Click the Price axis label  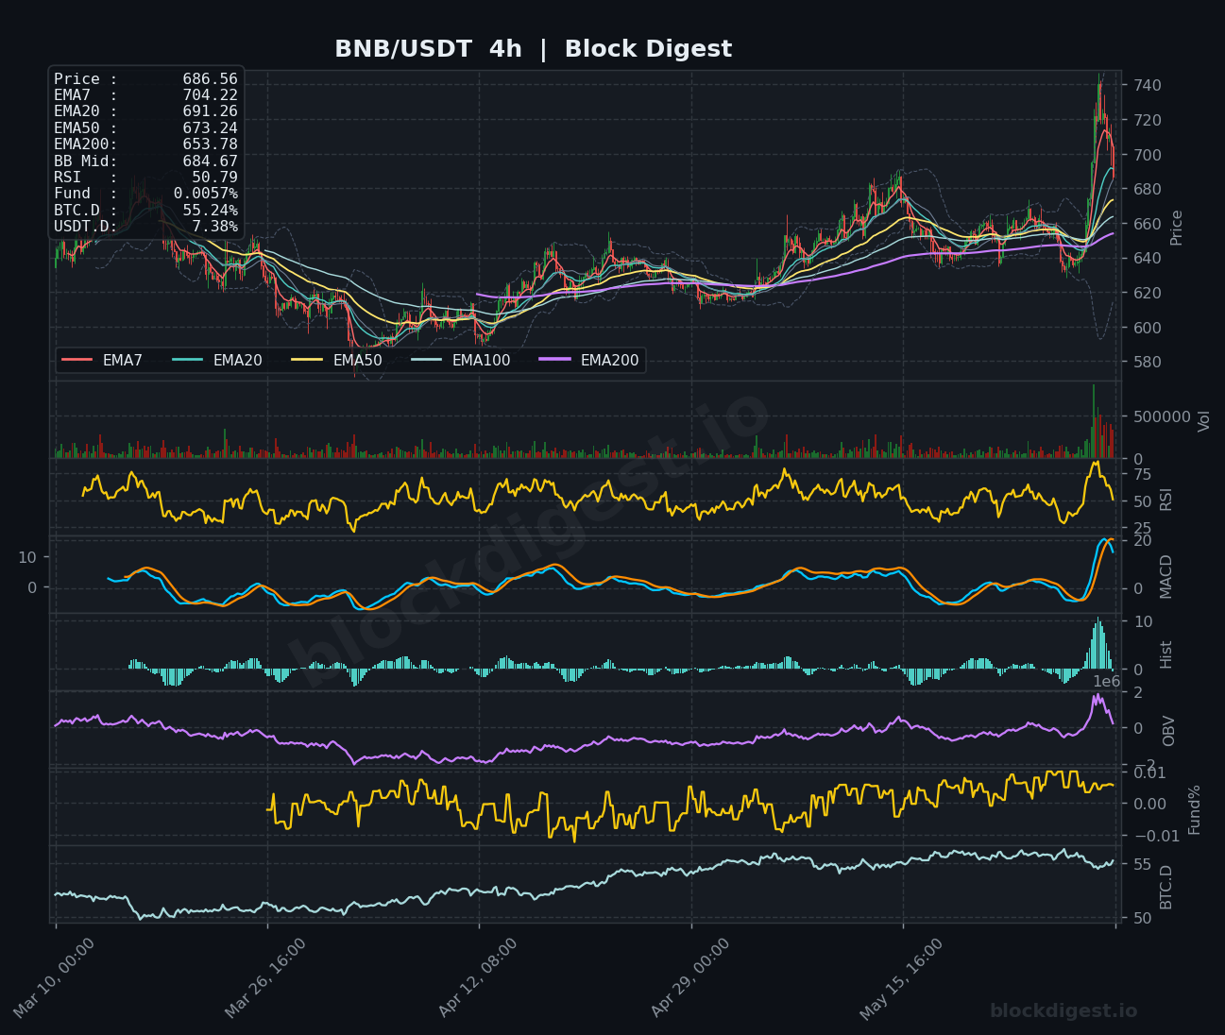coord(1177,228)
